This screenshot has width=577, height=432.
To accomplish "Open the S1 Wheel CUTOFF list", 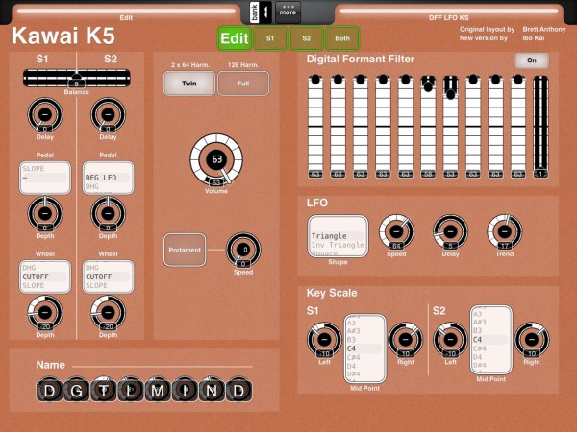I will point(45,276).
